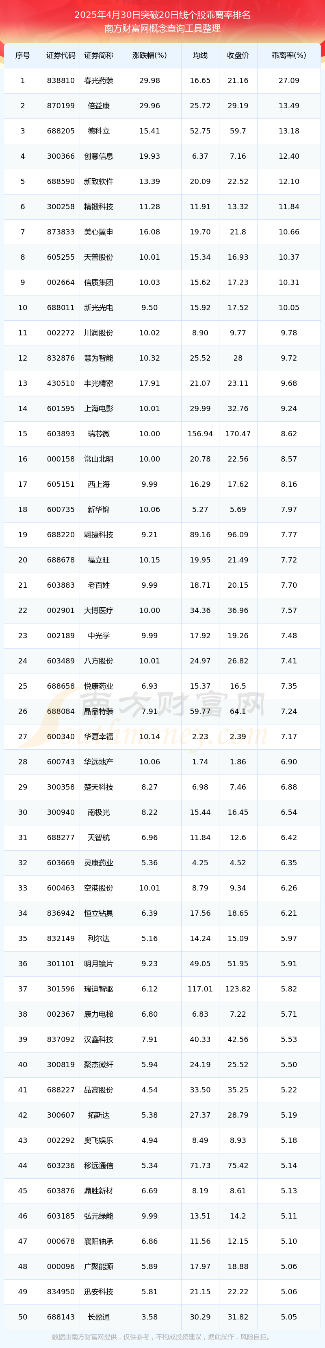Click the stock name 空港股份
This screenshot has height=1348, width=325.
[99, 888]
